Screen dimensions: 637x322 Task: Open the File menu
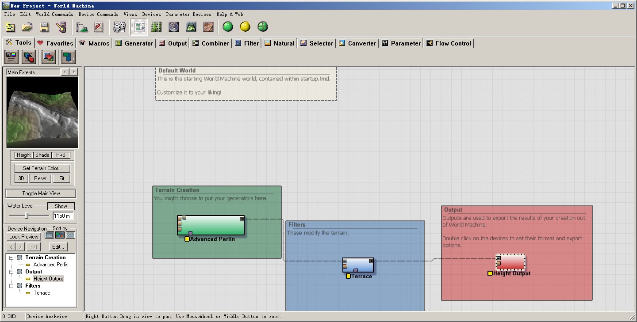coord(9,14)
